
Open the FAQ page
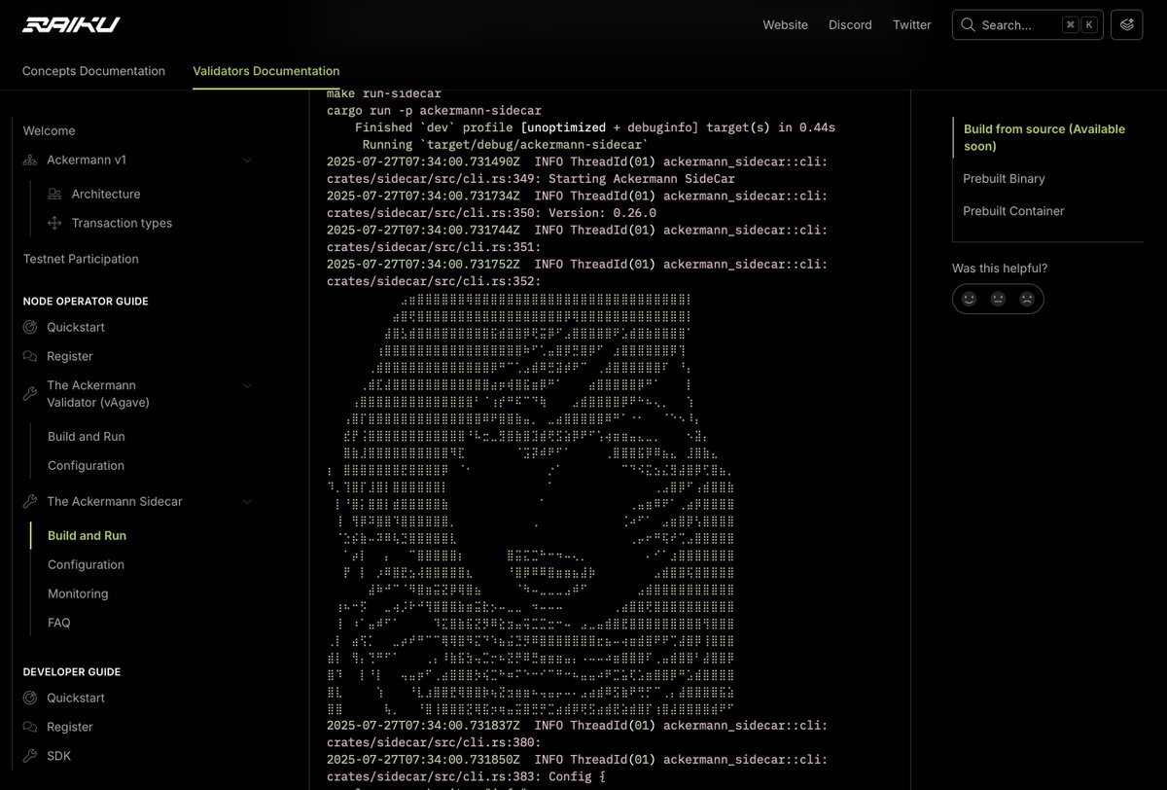[59, 623]
